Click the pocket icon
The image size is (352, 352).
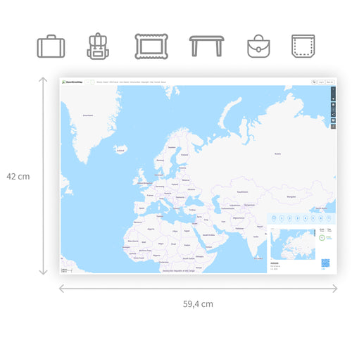[303, 46]
